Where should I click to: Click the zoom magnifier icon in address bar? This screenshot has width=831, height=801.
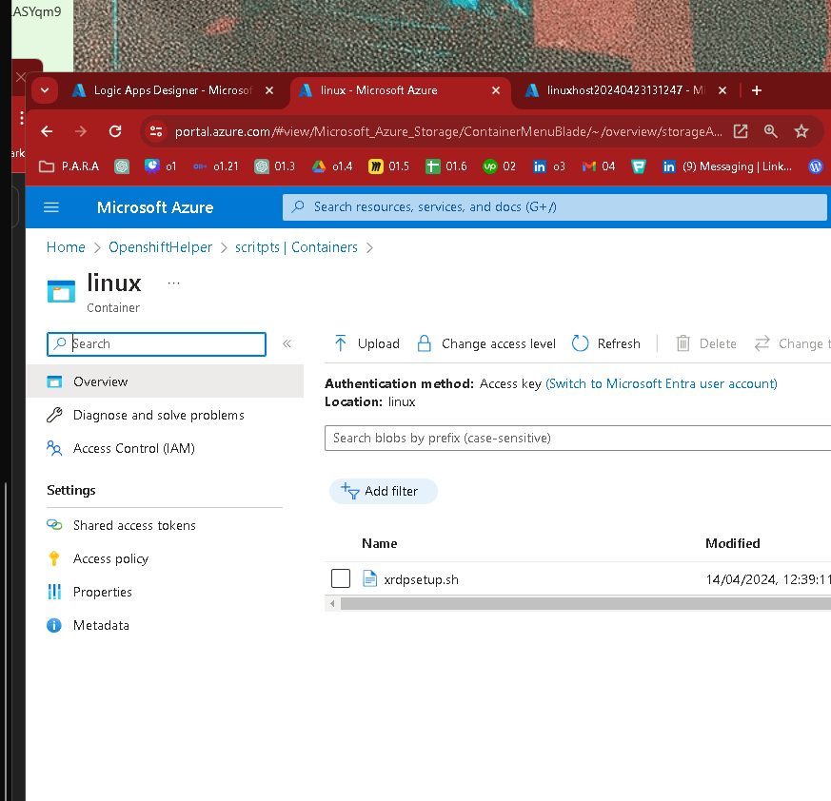tap(771, 131)
